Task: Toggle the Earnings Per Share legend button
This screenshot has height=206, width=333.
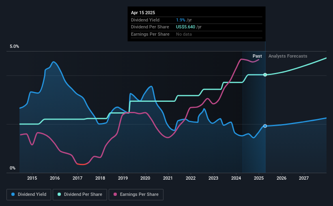Action: pyautogui.click(x=136, y=195)
